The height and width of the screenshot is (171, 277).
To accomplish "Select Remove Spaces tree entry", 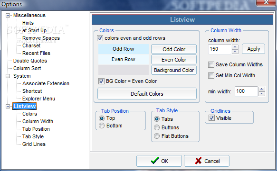I will tap(41, 38).
